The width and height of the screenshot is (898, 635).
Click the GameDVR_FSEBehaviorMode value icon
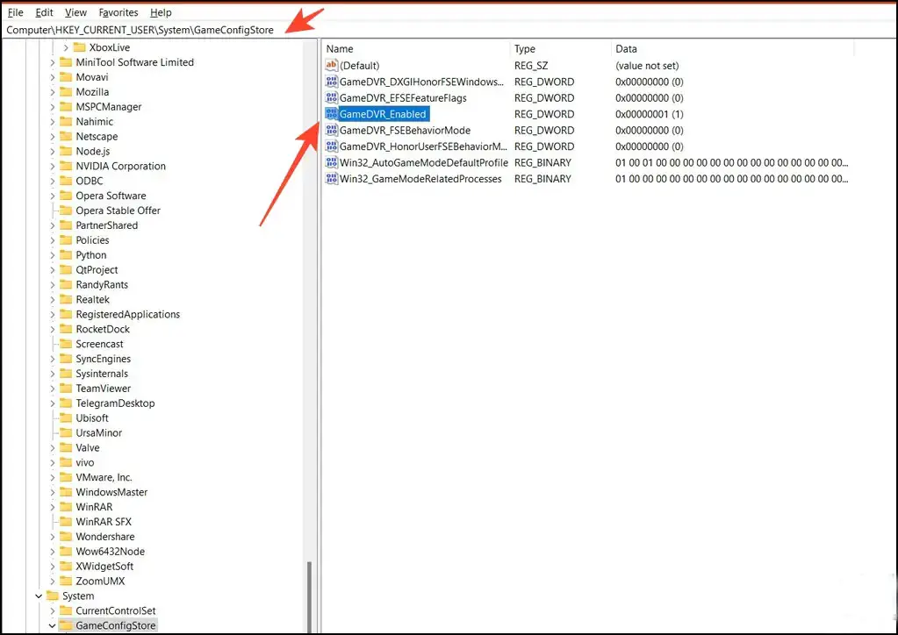[x=332, y=130]
